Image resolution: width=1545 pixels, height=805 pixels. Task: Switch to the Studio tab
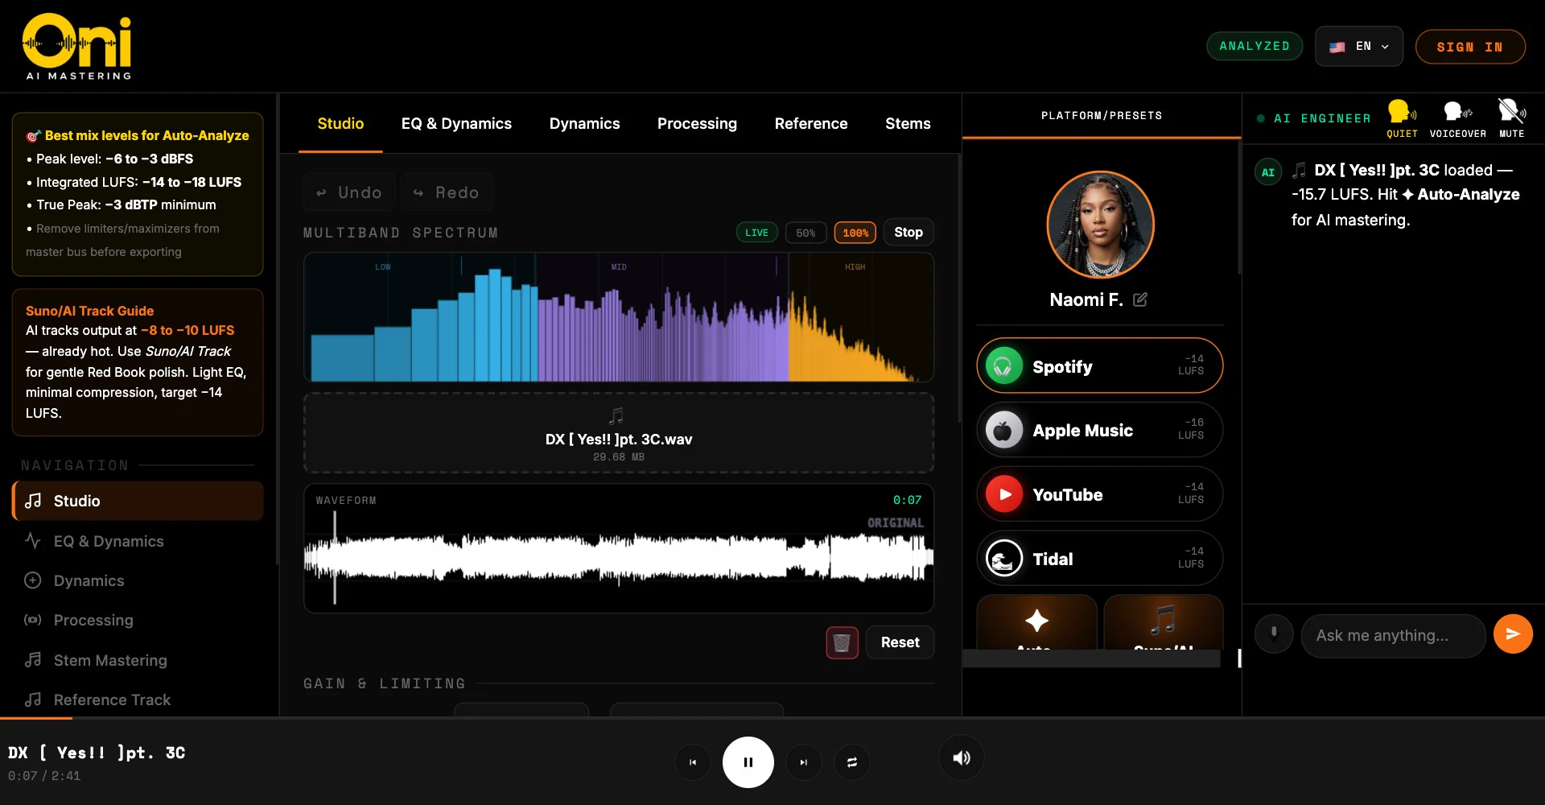(340, 123)
